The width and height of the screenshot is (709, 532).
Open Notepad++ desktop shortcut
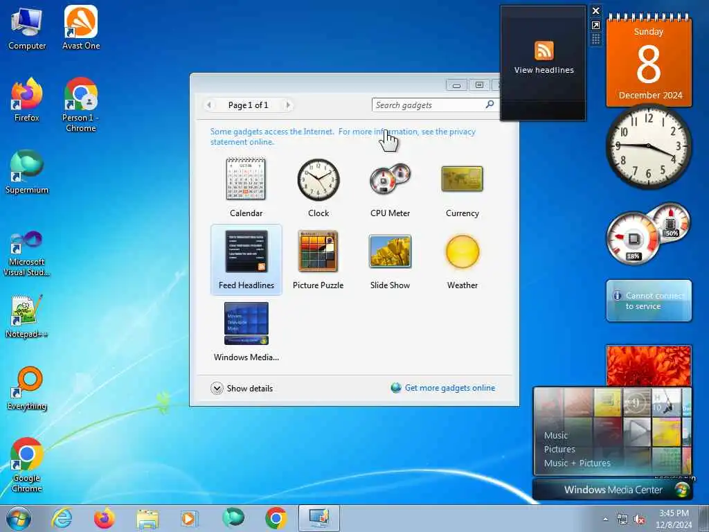click(x=27, y=316)
